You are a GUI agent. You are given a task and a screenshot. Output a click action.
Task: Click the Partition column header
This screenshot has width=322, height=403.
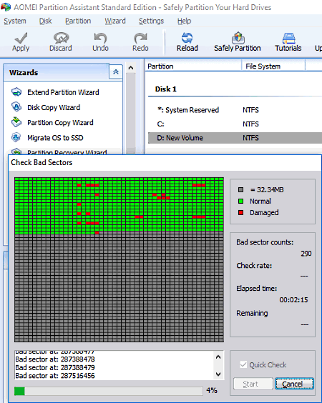194,66
